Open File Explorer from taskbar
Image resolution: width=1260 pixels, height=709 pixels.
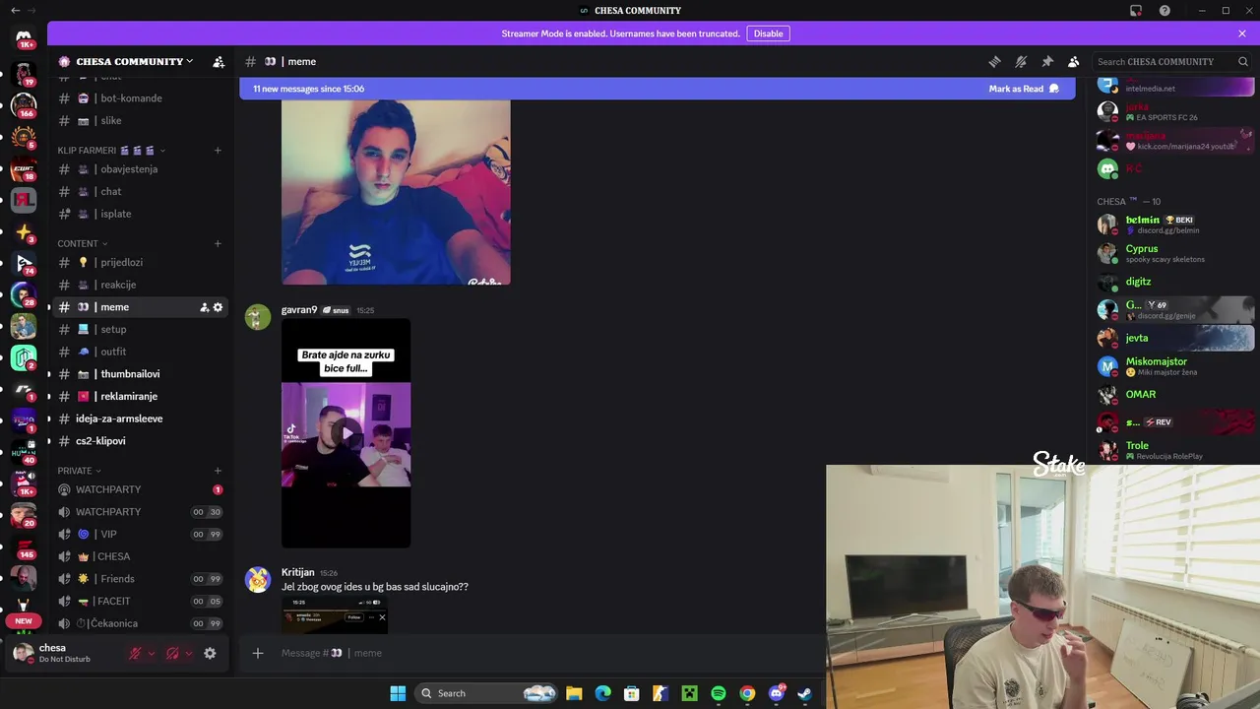click(x=574, y=693)
